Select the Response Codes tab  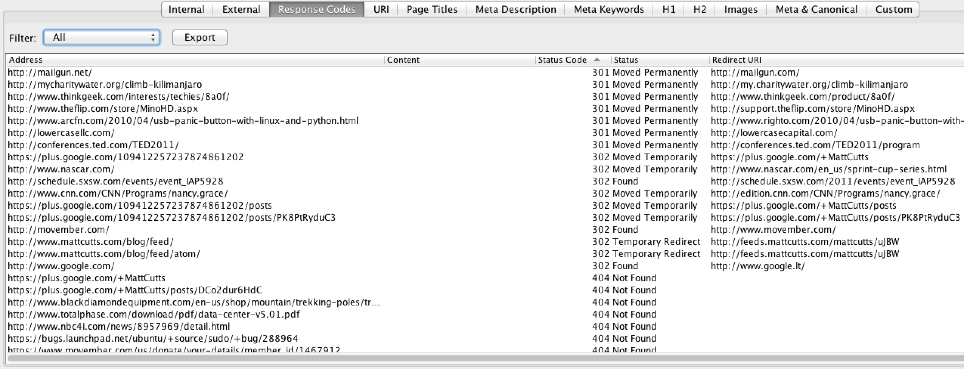point(317,9)
